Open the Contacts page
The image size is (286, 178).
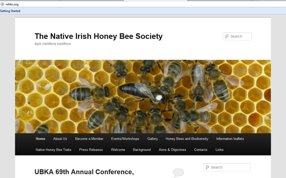tap(201, 150)
